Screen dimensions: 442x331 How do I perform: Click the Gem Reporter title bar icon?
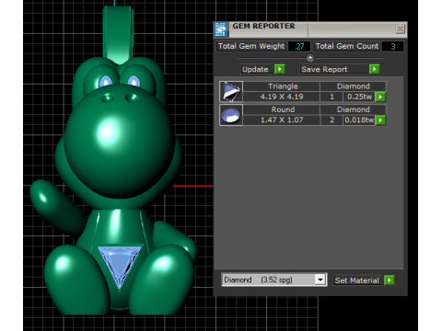(221, 29)
